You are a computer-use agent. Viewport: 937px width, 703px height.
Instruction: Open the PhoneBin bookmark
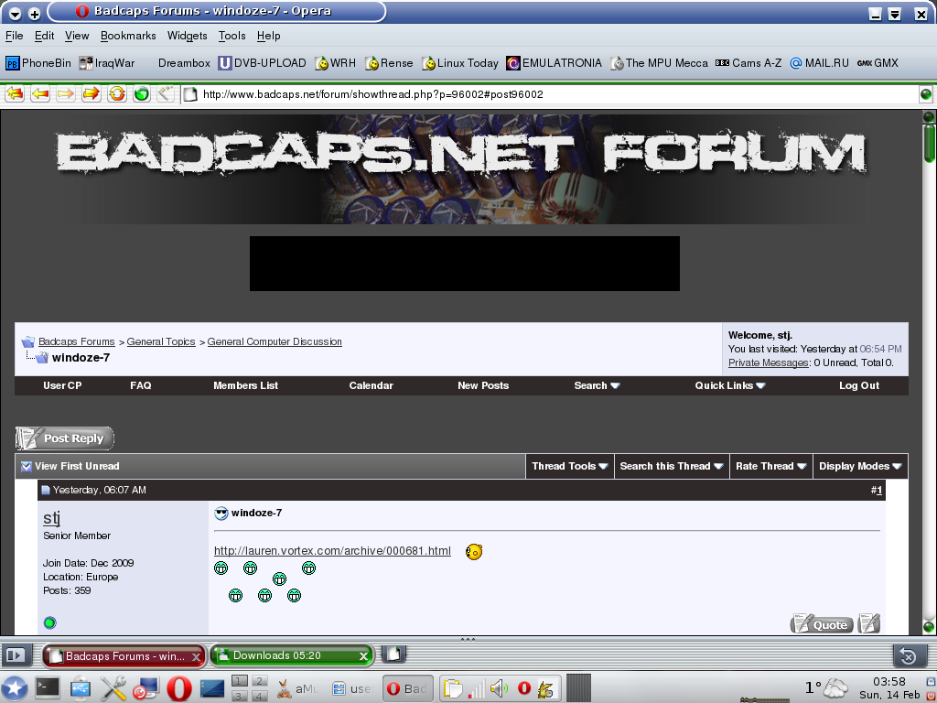(38, 63)
